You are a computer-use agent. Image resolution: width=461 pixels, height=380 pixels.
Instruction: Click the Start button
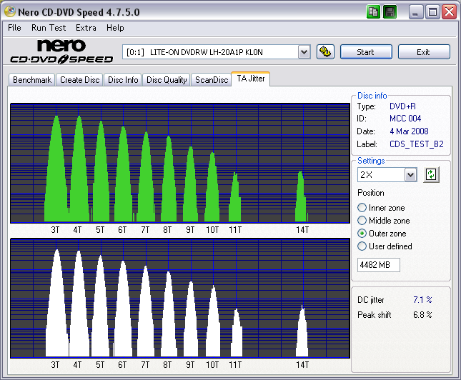[x=366, y=52]
